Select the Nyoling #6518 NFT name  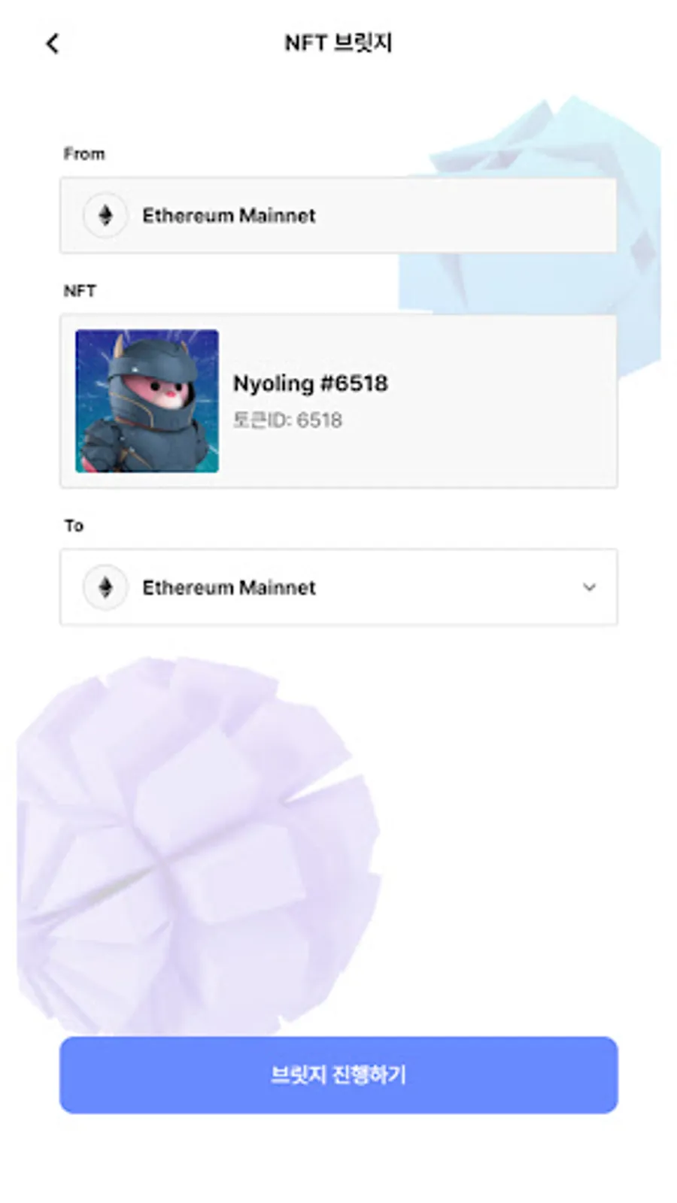click(310, 383)
